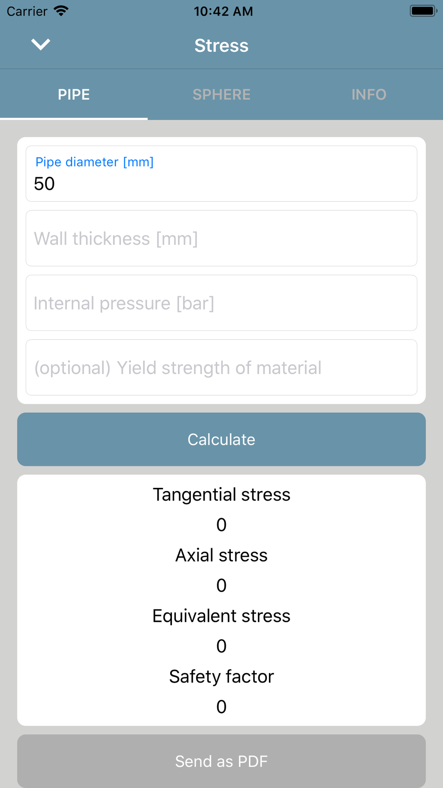Tap the Axial stress result value
Image resolution: width=443 pixels, height=788 pixels.
tap(221, 585)
